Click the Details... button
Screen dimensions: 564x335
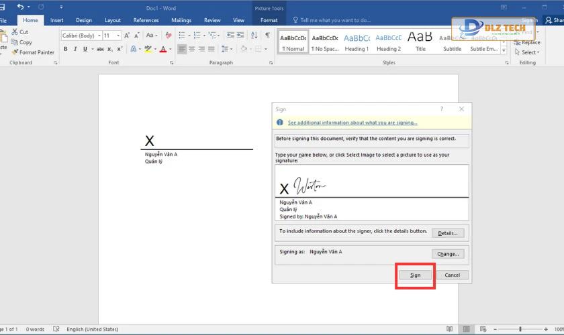(448, 233)
